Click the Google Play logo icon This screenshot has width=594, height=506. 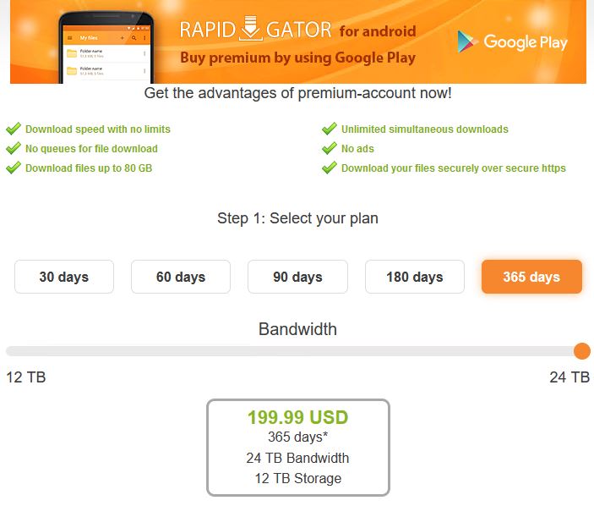tap(466, 41)
